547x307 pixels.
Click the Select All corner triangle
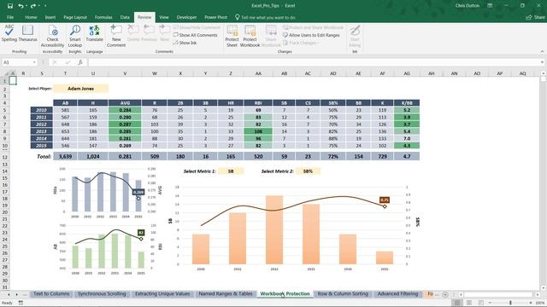(x=6, y=73)
